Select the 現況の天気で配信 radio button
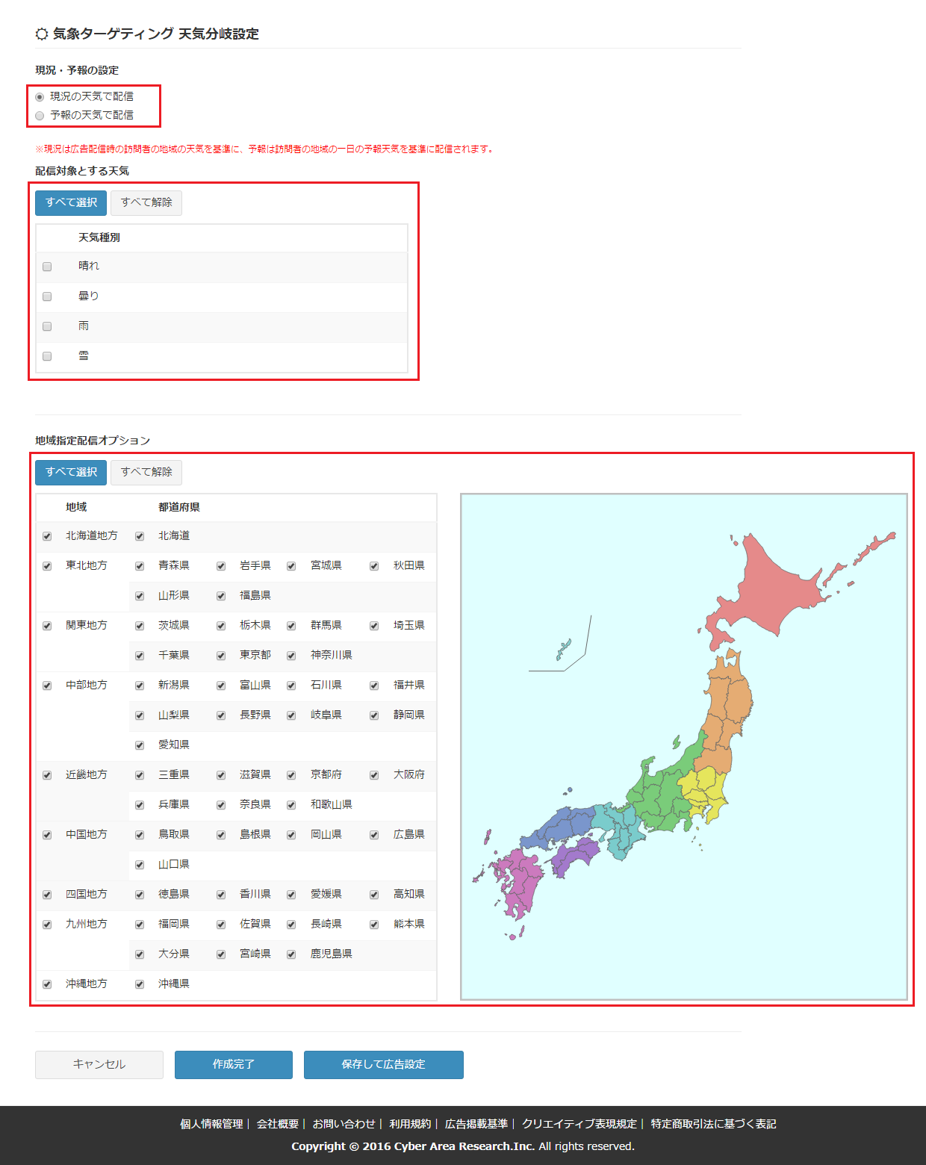926x1165 pixels. (x=40, y=97)
